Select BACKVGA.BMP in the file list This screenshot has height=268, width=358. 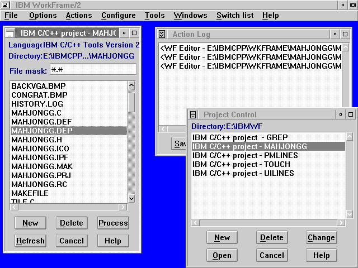coord(69,86)
